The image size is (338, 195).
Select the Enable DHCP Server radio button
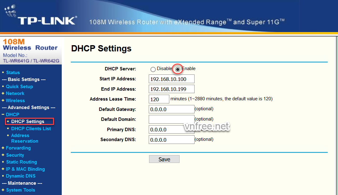click(x=178, y=69)
